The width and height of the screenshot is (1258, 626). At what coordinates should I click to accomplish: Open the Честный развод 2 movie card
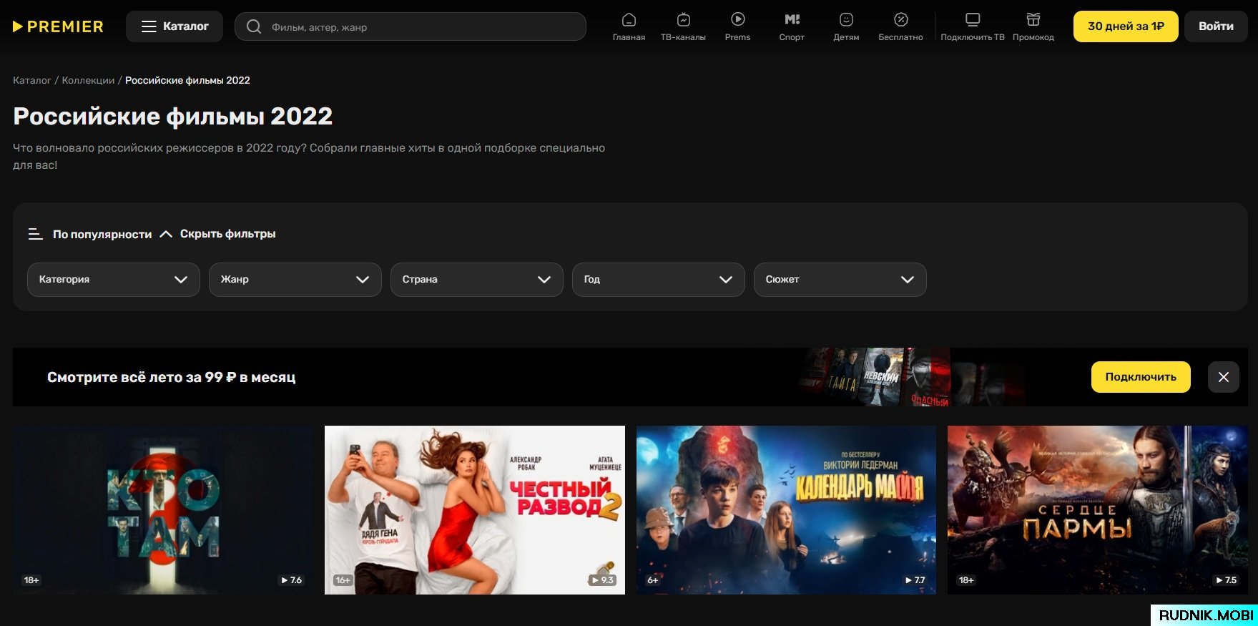click(x=475, y=510)
